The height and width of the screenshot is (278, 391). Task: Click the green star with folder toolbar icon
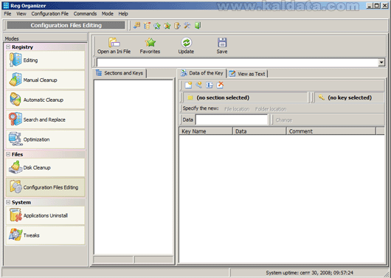point(167,25)
